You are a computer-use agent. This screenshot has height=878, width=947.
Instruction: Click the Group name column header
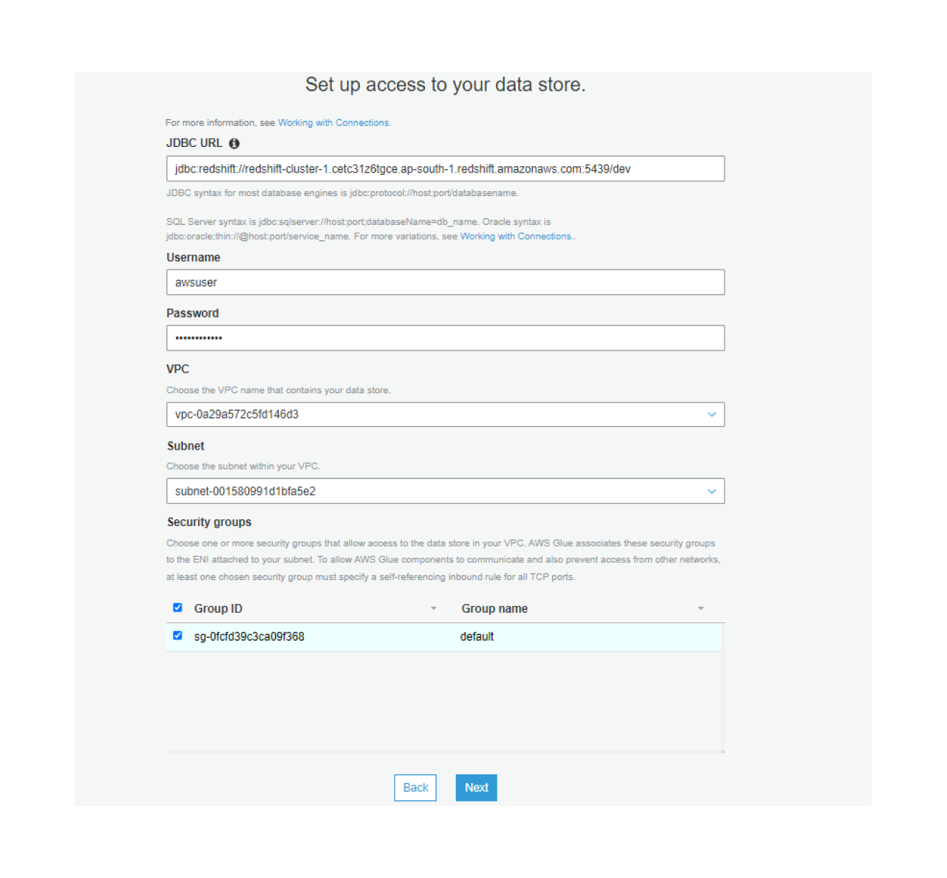pos(495,608)
